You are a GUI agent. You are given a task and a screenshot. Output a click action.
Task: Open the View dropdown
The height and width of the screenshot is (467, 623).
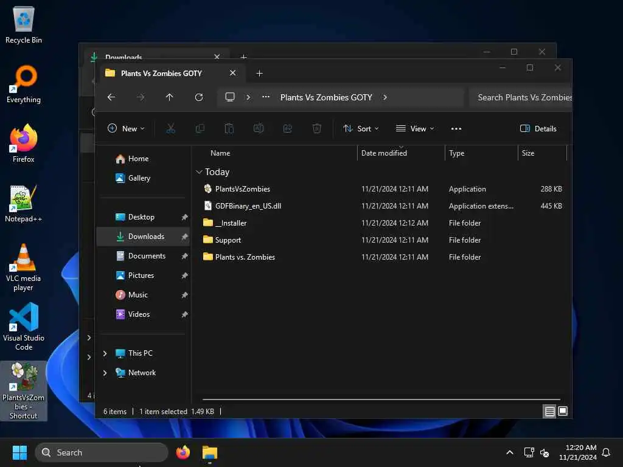415,129
